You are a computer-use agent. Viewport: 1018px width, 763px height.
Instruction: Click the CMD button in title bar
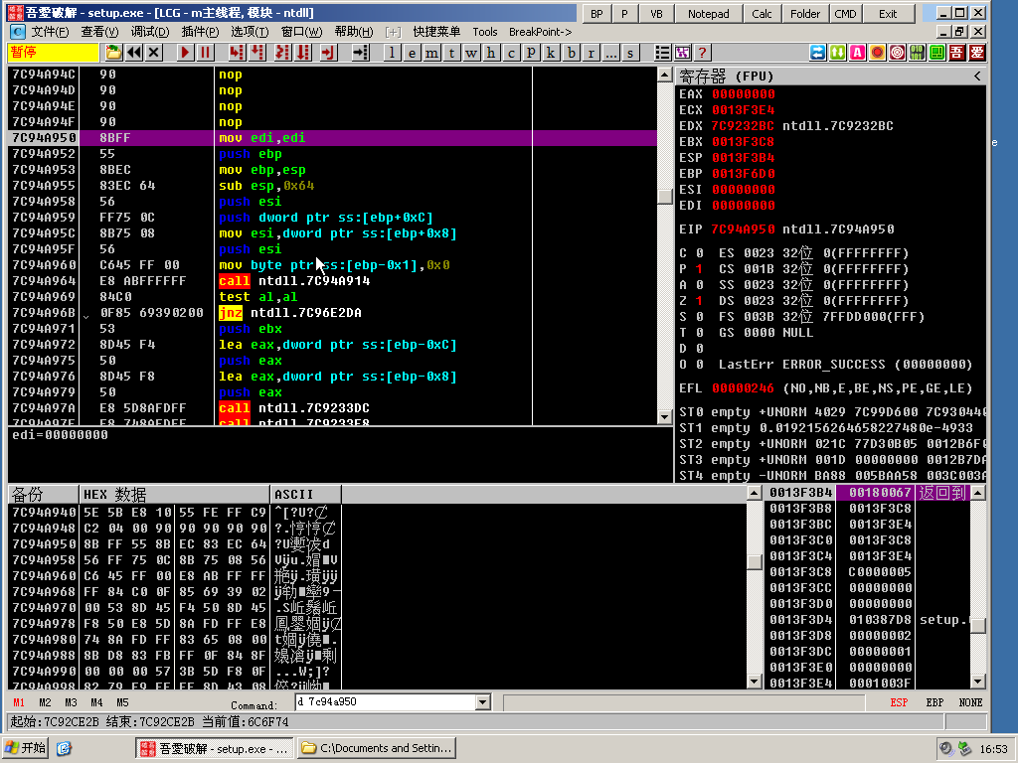point(845,14)
